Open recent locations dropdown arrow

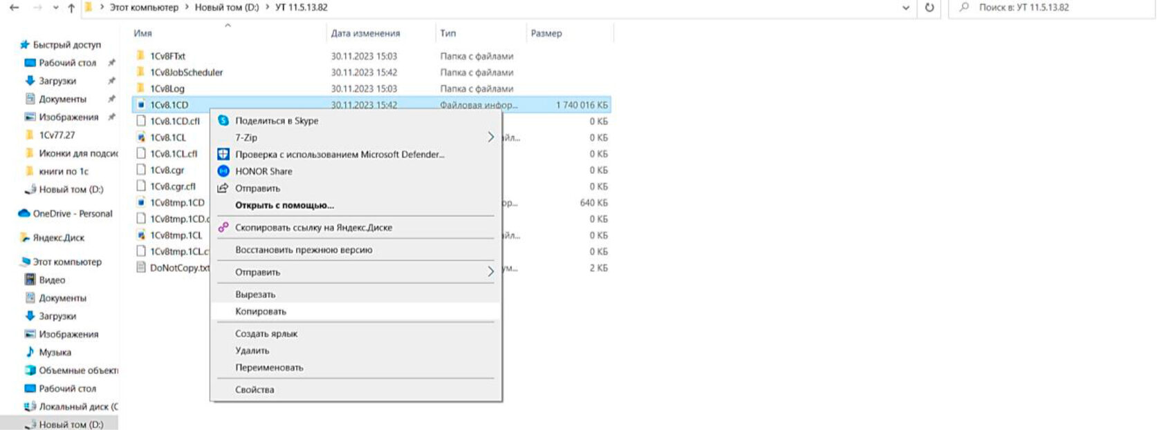coord(56,8)
